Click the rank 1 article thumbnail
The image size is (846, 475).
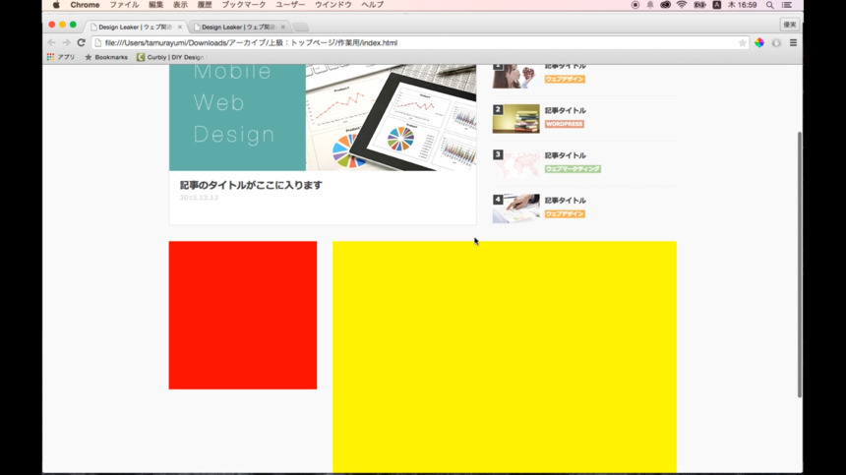(x=515, y=76)
